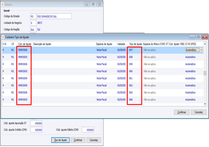
Task: Click code 99993006 in row 059
Action: click(23, 64)
